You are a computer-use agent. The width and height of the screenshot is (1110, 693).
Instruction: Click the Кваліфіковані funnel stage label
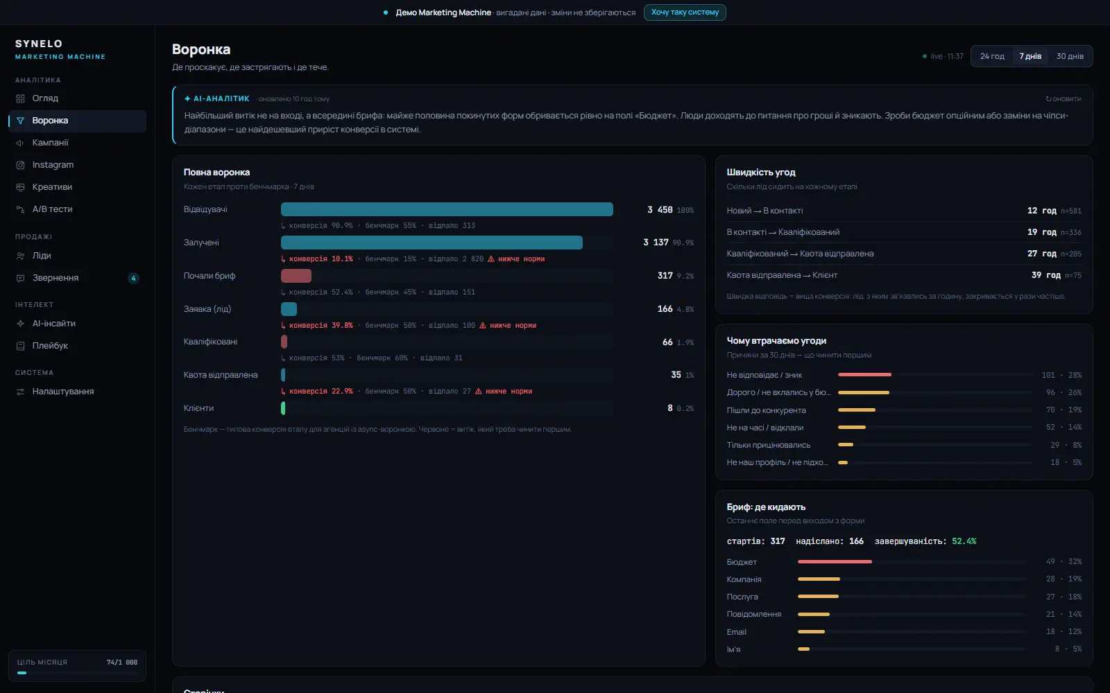pyautogui.click(x=210, y=342)
